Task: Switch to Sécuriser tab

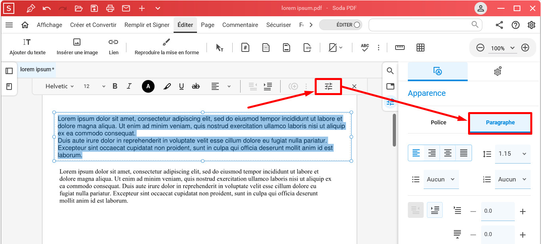Action: pyautogui.click(x=279, y=25)
